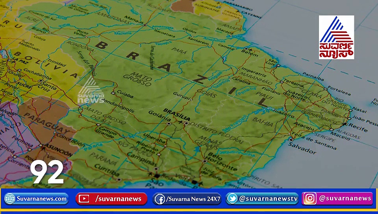Click the Gurupi town label

pyautogui.click(x=182, y=96)
